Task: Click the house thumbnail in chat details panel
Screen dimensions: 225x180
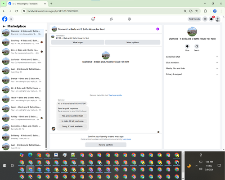Action: point(192,31)
